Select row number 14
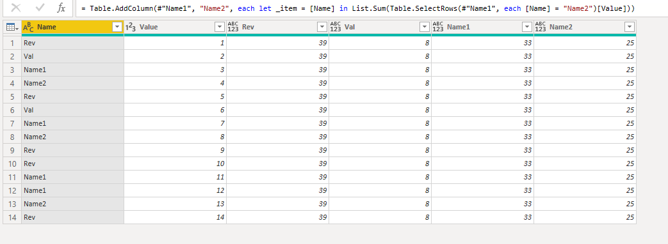This screenshot has height=244, width=668. (x=12, y=217)
